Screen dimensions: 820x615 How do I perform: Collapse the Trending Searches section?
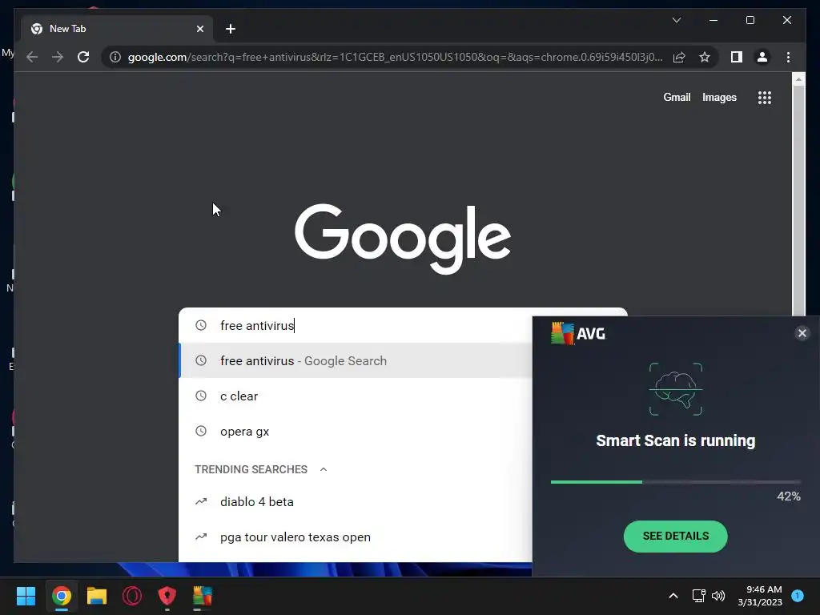click(x=324, y=469)
